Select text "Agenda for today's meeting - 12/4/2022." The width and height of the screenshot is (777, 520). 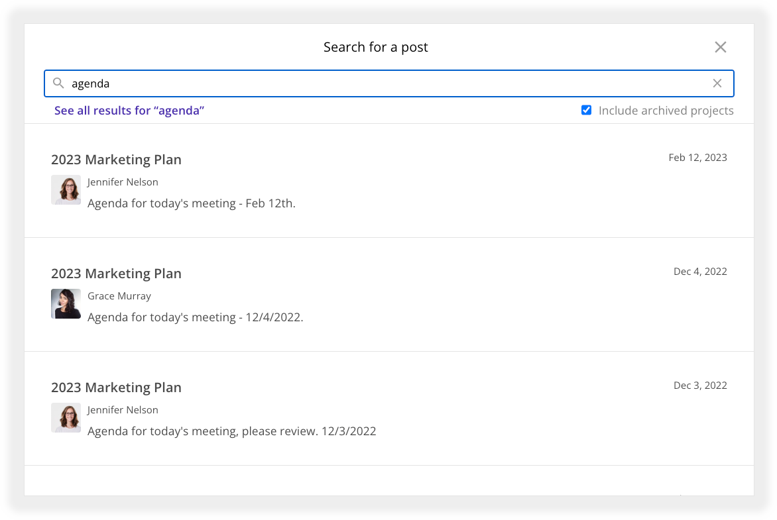pos(195,317)
